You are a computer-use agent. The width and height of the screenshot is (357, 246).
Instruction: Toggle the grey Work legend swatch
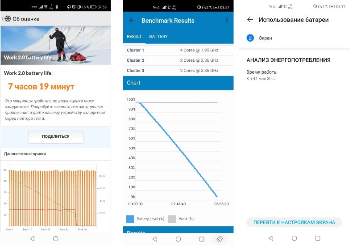(x=172, y=219)
